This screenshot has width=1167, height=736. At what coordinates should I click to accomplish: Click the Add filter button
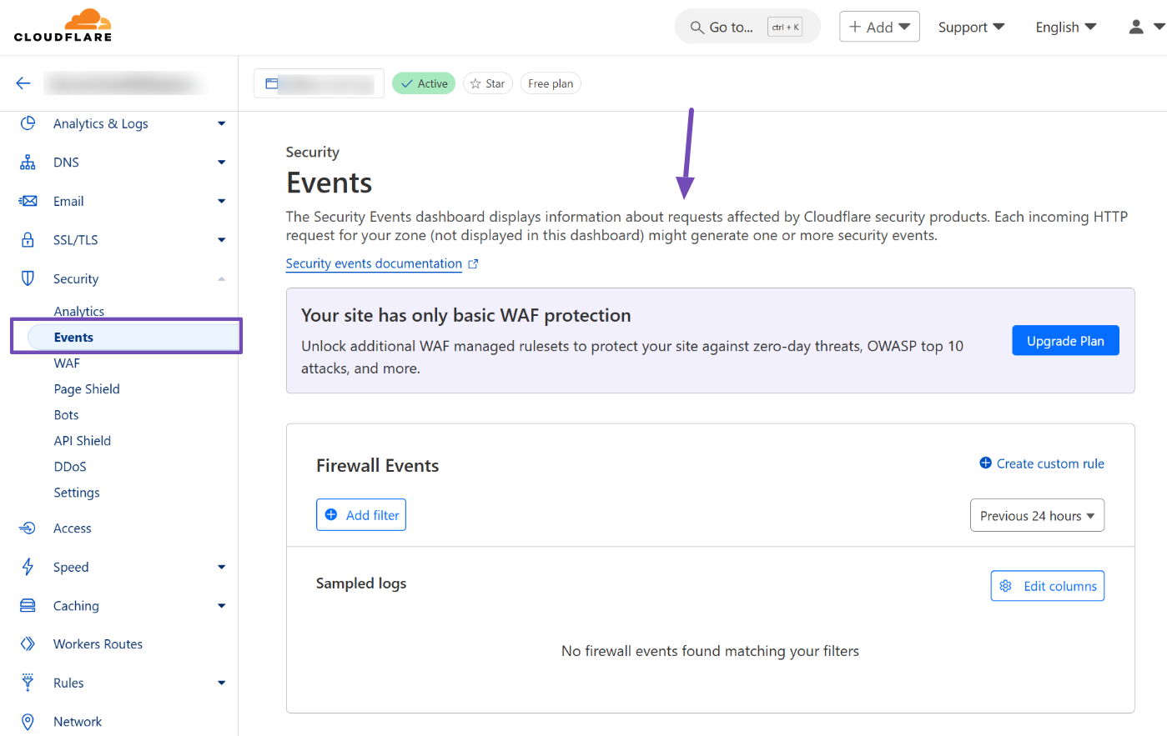361,515
